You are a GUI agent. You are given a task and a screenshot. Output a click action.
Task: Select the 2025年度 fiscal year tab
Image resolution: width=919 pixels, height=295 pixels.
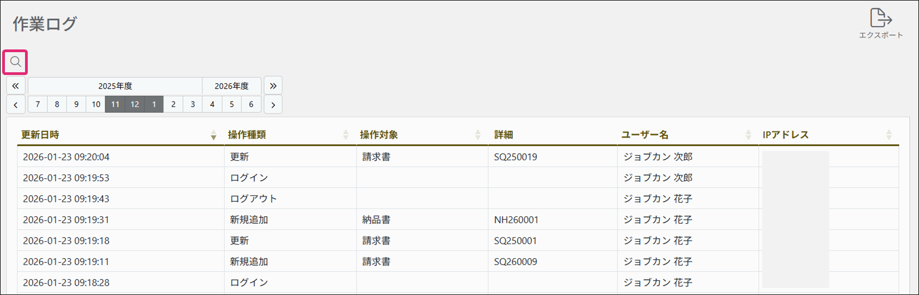pyautogui.click(x=115, y=86)
